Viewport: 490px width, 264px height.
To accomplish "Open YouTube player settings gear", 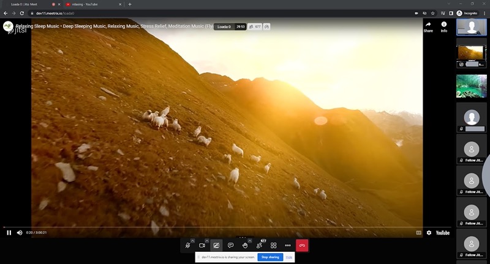I will coord(429,232).
